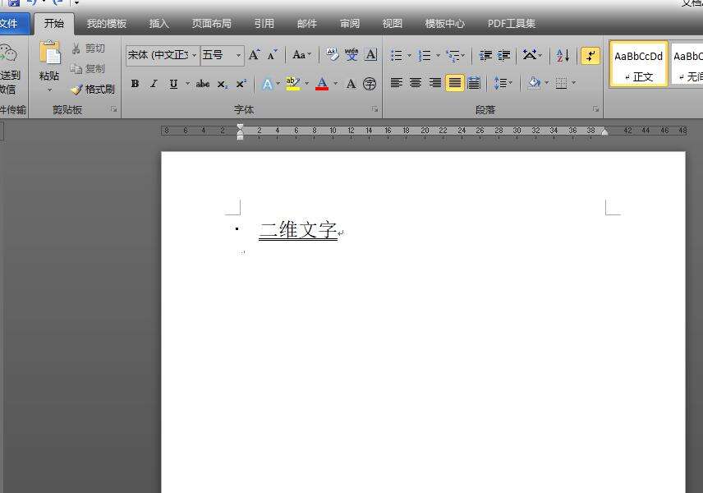Apply the red font color
The width and height of the screenshot is (703, 493).
322,84
